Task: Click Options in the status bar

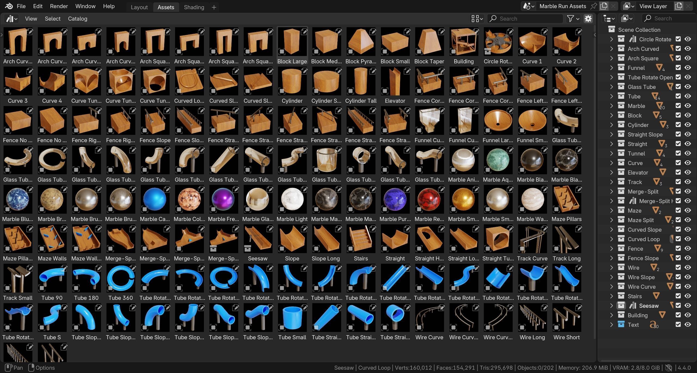Action: pos(45,368)
